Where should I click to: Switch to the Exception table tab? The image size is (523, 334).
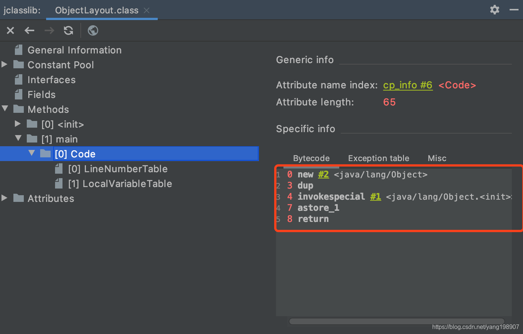[x=379, y=158]
